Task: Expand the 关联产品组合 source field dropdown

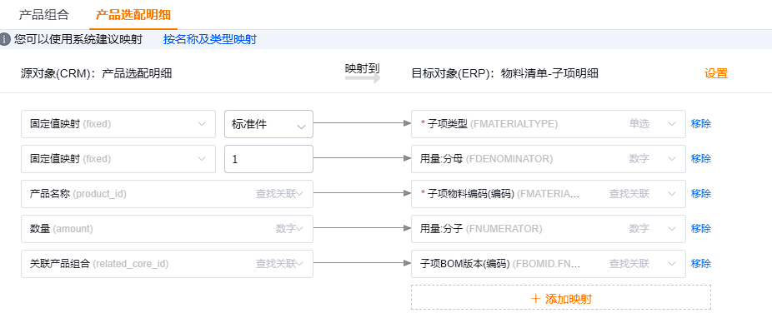Action: click(x=167, y=264)
